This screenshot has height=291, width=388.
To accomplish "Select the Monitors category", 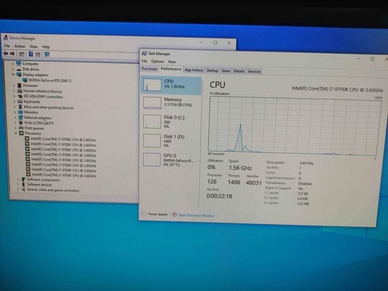I will tap(31, 112).
